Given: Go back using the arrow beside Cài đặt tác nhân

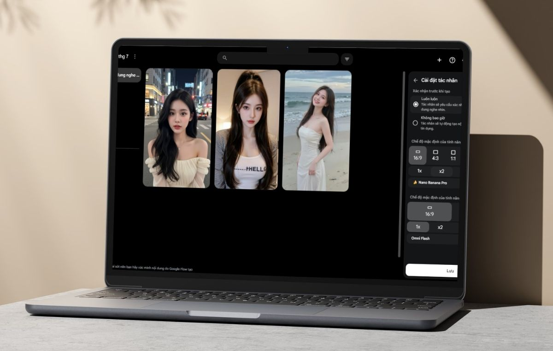Looking at the screenshot, I should pos(416,80).
